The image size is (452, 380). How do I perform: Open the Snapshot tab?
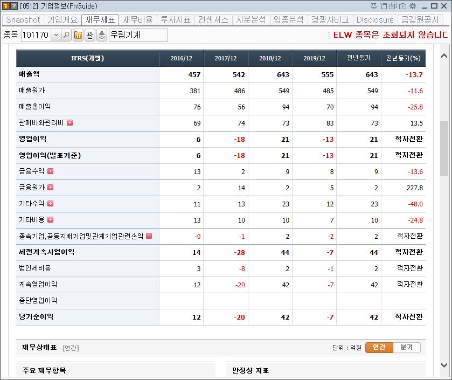22,20
